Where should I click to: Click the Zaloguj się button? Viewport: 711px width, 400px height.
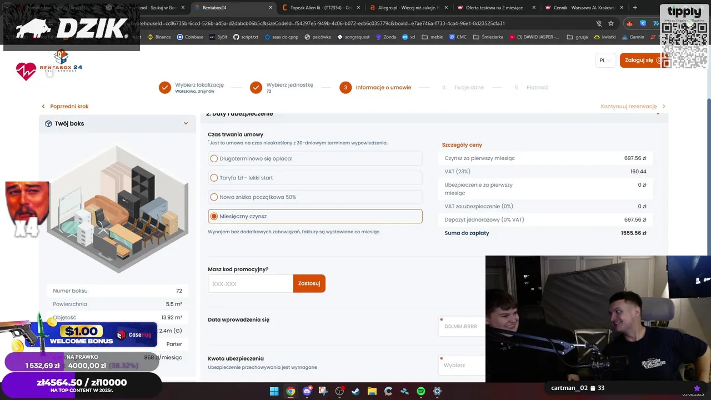click(642, 60)
